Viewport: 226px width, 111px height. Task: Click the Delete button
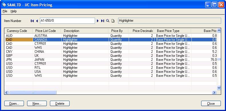pyautogui.click(x=60, y=104)
